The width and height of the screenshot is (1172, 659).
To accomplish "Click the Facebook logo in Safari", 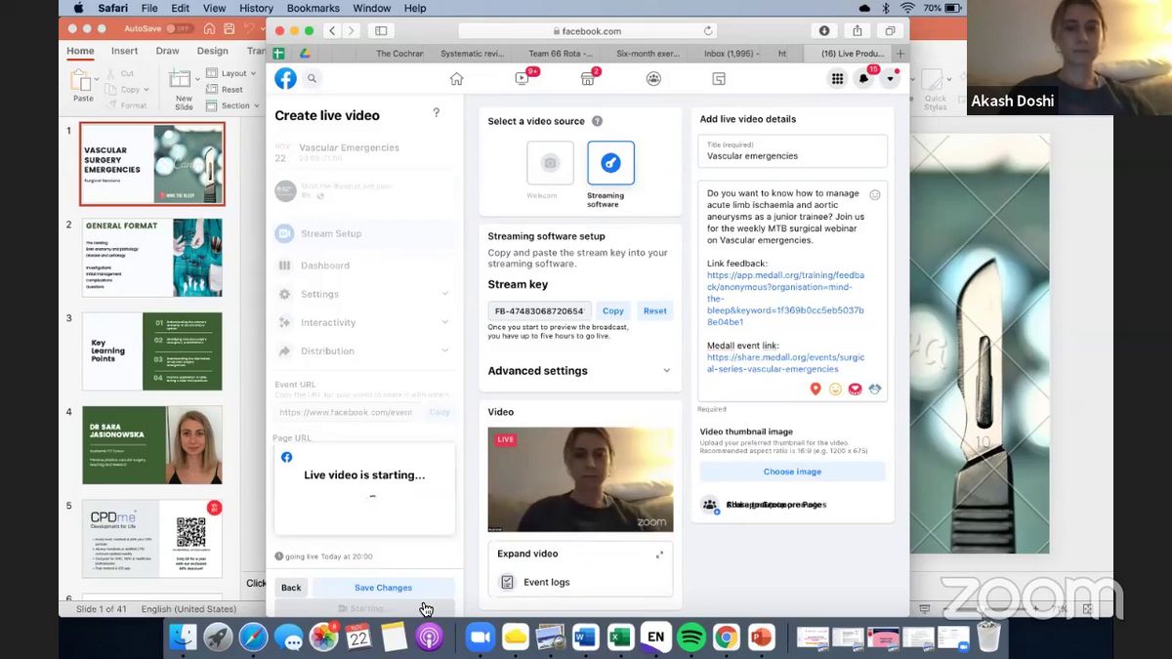I will (x=285, y=78).
